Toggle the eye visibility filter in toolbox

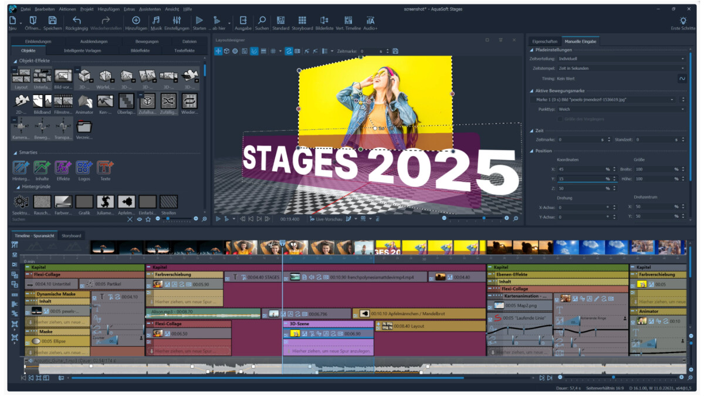(139, 219)
